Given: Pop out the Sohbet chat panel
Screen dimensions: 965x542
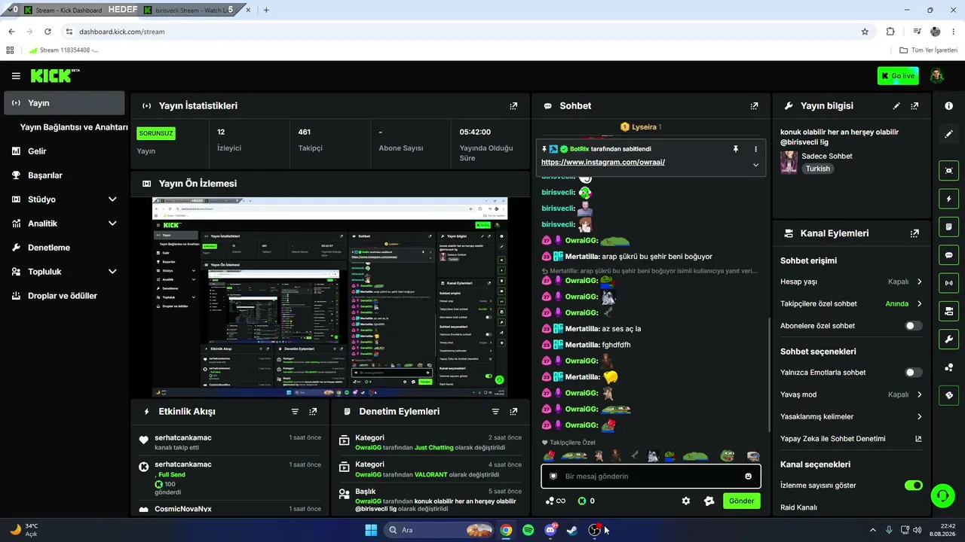Looking at the screenshot, I should click(754, 106).
